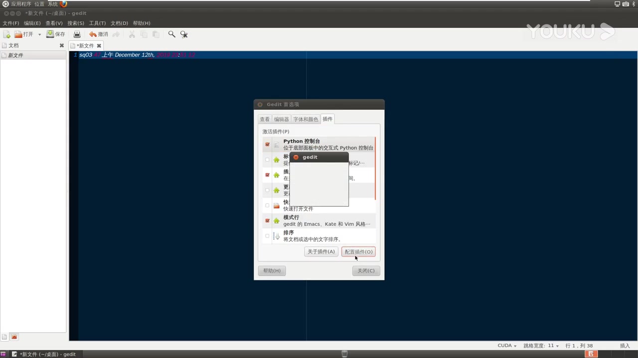Enable the 排序 plugin checkbox
Image resolution: width=638 pixels, height=358 pixels.
click(x=267, y=236)
